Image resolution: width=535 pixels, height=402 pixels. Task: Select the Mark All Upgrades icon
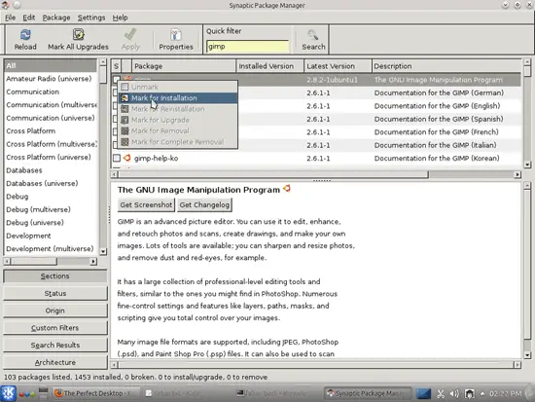point(78,34)
